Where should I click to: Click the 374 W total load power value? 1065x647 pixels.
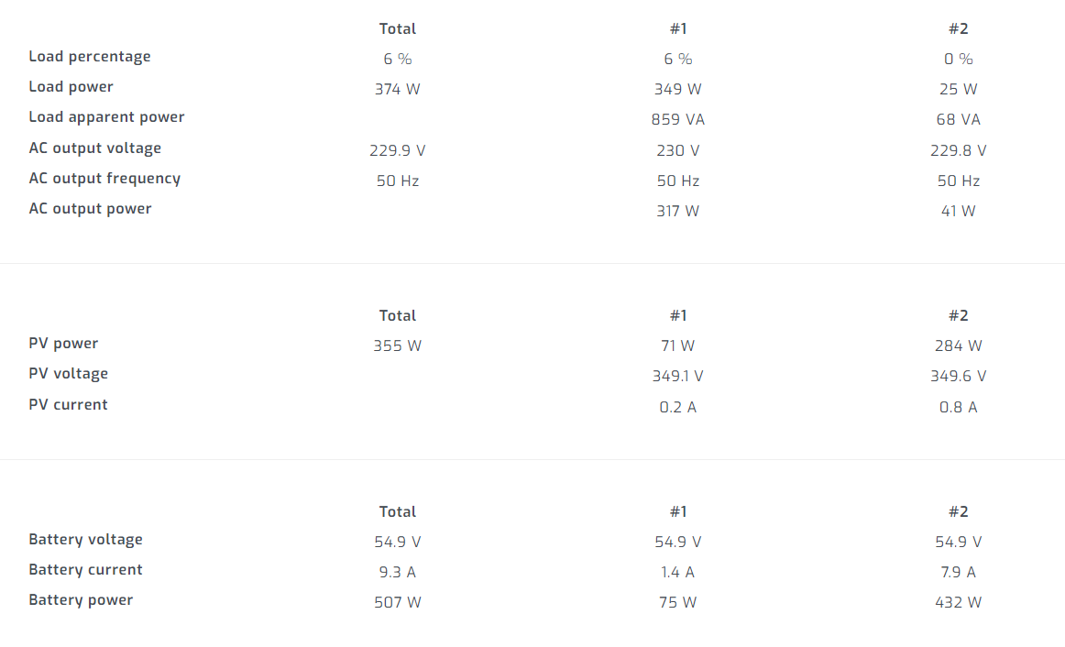tap(398, 90)
